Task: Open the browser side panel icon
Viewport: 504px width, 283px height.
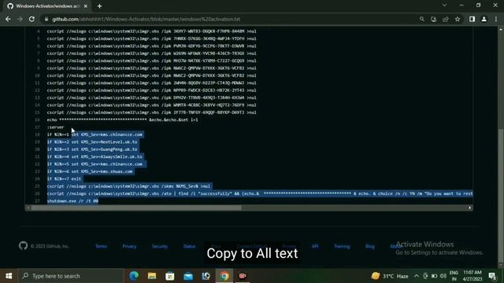Action: click(x=472, y=19)
